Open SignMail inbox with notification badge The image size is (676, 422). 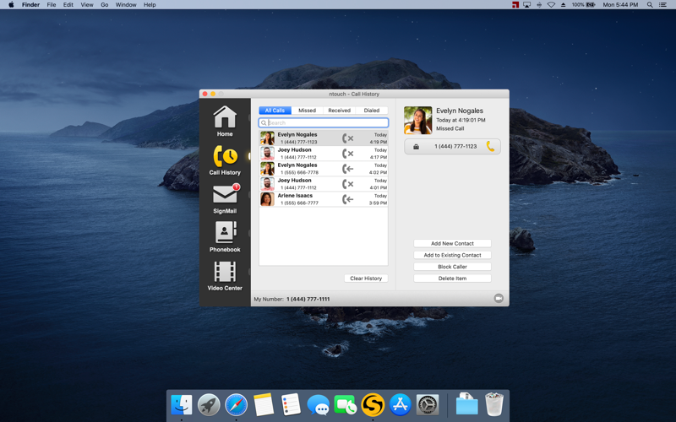coord(225,198)
